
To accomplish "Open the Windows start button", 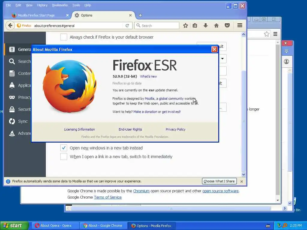I will (14, 226).
